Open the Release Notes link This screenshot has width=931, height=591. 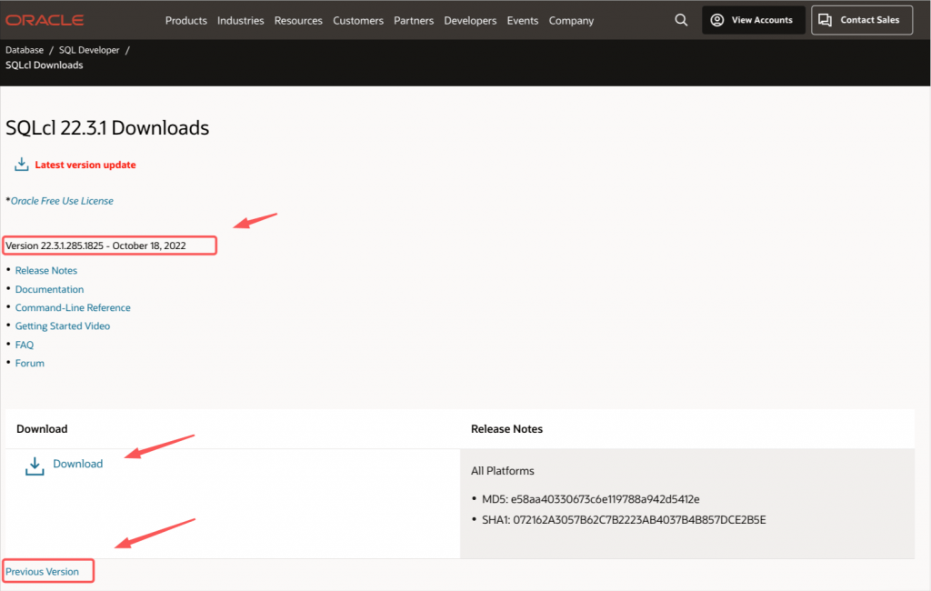(46, 270)
